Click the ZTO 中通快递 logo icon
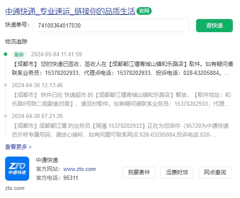Image resolution: width=240 pixels, height=198 pixels. tap(17, 168)
